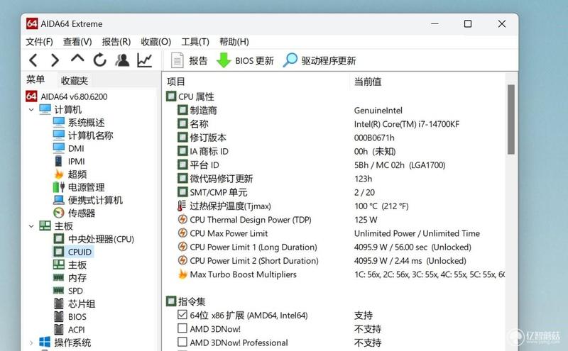Select the IA 商标 ID row
The height and width of the screenshot is (351, 568).
[x=334, y=151]
